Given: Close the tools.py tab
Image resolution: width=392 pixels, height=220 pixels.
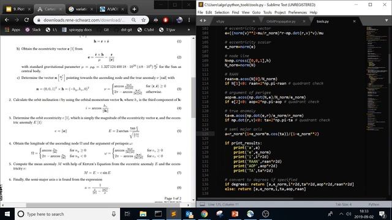Looking at the screenshot, I should click(354, 21).
